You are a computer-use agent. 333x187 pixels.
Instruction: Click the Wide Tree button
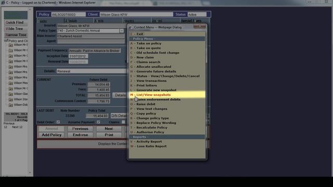(16, 29)
